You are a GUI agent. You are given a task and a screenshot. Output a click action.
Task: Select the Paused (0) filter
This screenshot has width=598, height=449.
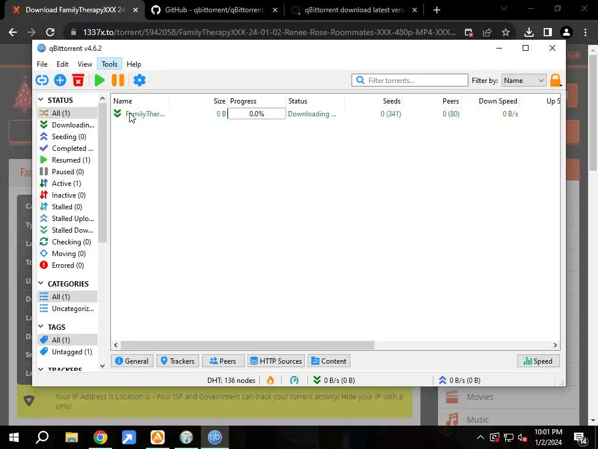click(68, 172)
